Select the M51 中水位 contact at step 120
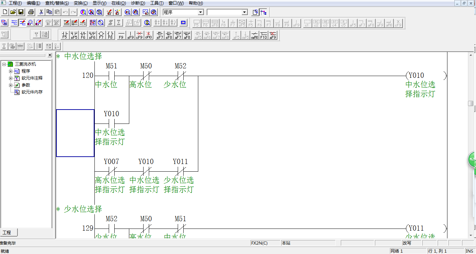The height and width of the screenshot is (254, 476). click(112, 75)
